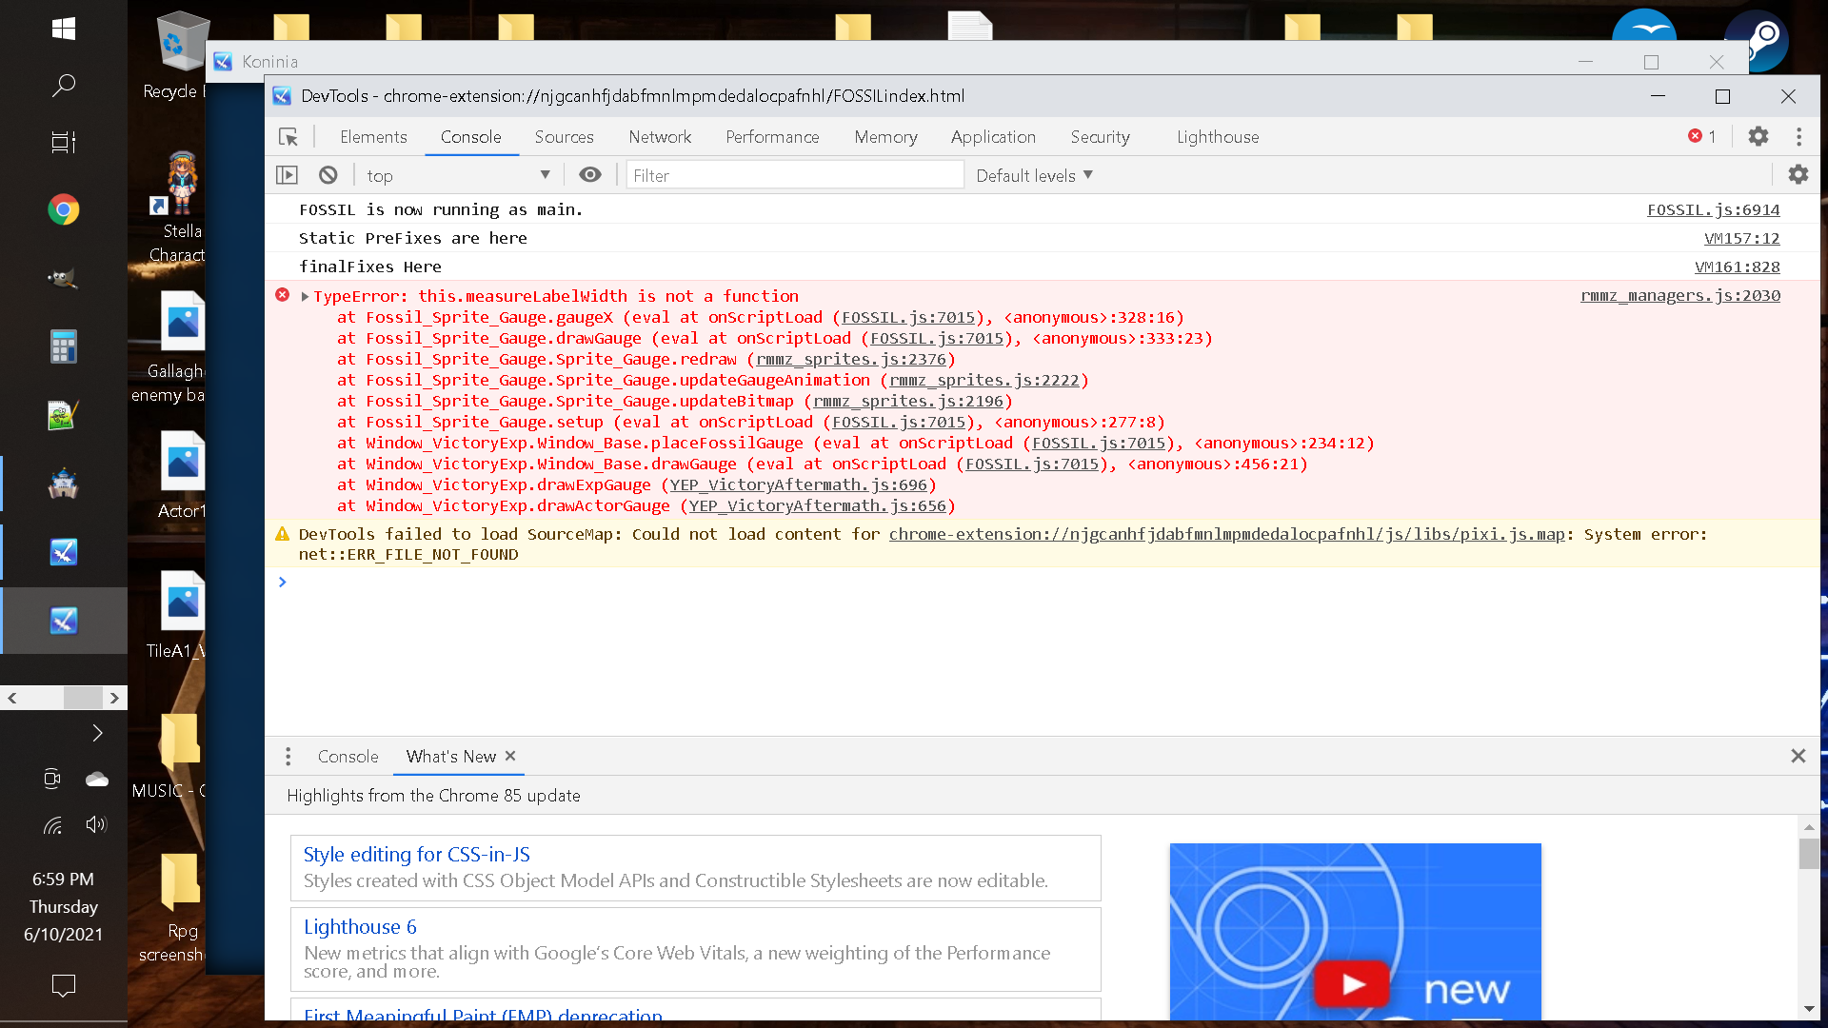Click the taskbar scroll right arrow
This screenshot has height=1028, width=1828.
pyautogui.click(x=115, y=698)
